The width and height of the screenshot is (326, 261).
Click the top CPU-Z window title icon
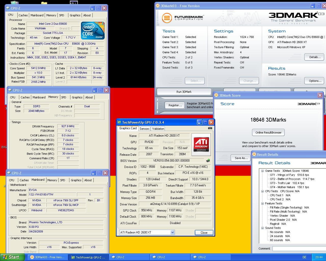click(x=8, y=8)
